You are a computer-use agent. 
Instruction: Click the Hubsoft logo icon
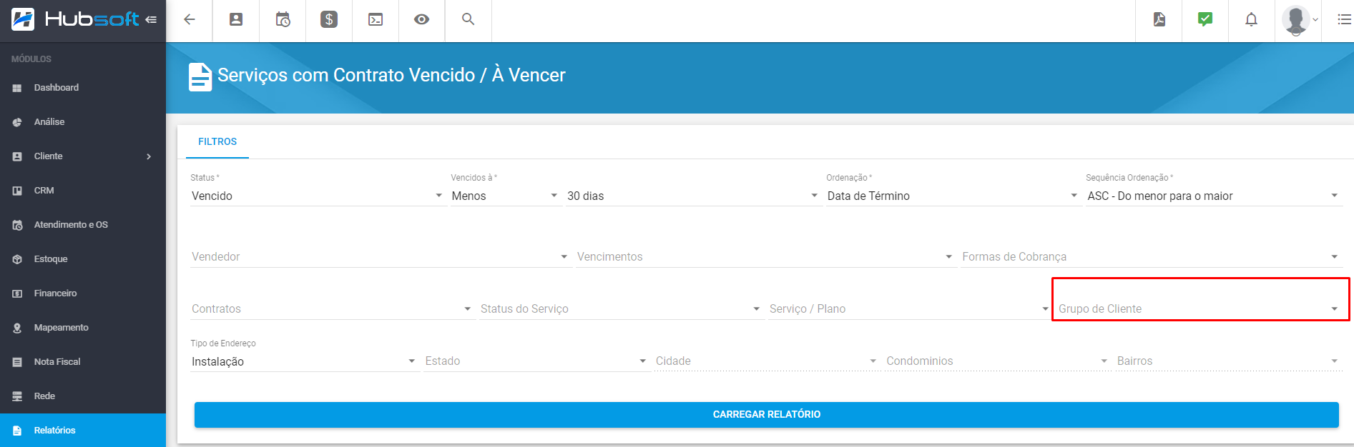click(23, 19)
